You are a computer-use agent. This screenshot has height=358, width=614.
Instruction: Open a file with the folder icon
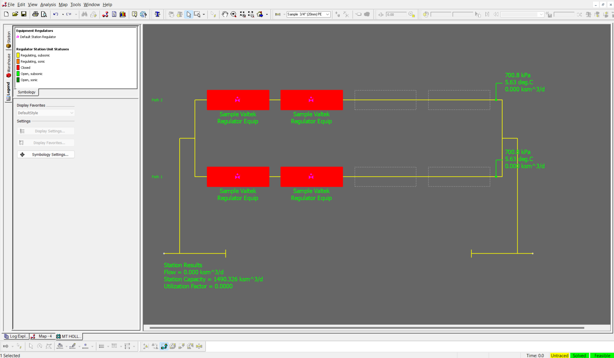[15, 14]
